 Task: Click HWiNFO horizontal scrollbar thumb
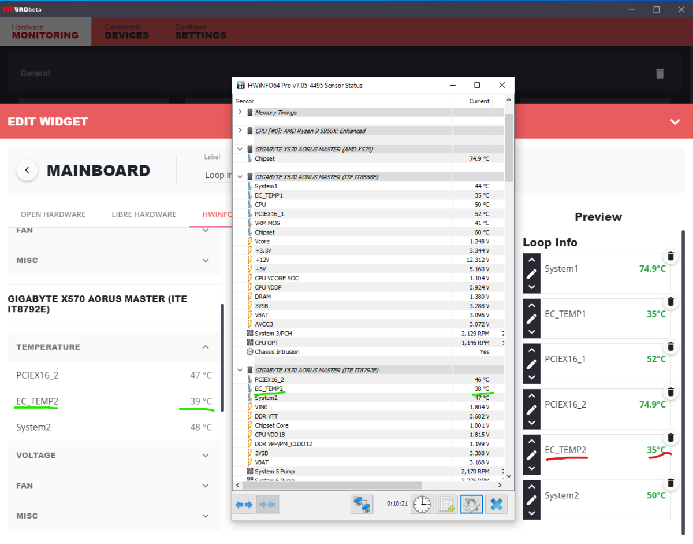[332, 485]
